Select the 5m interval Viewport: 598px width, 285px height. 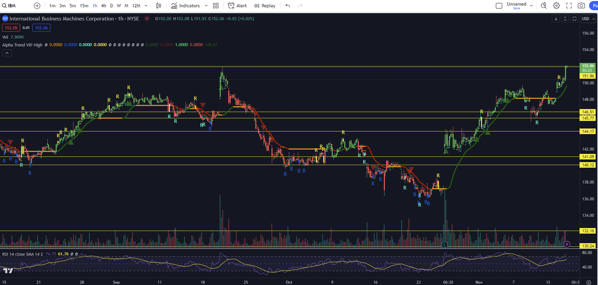coord(73,6)
